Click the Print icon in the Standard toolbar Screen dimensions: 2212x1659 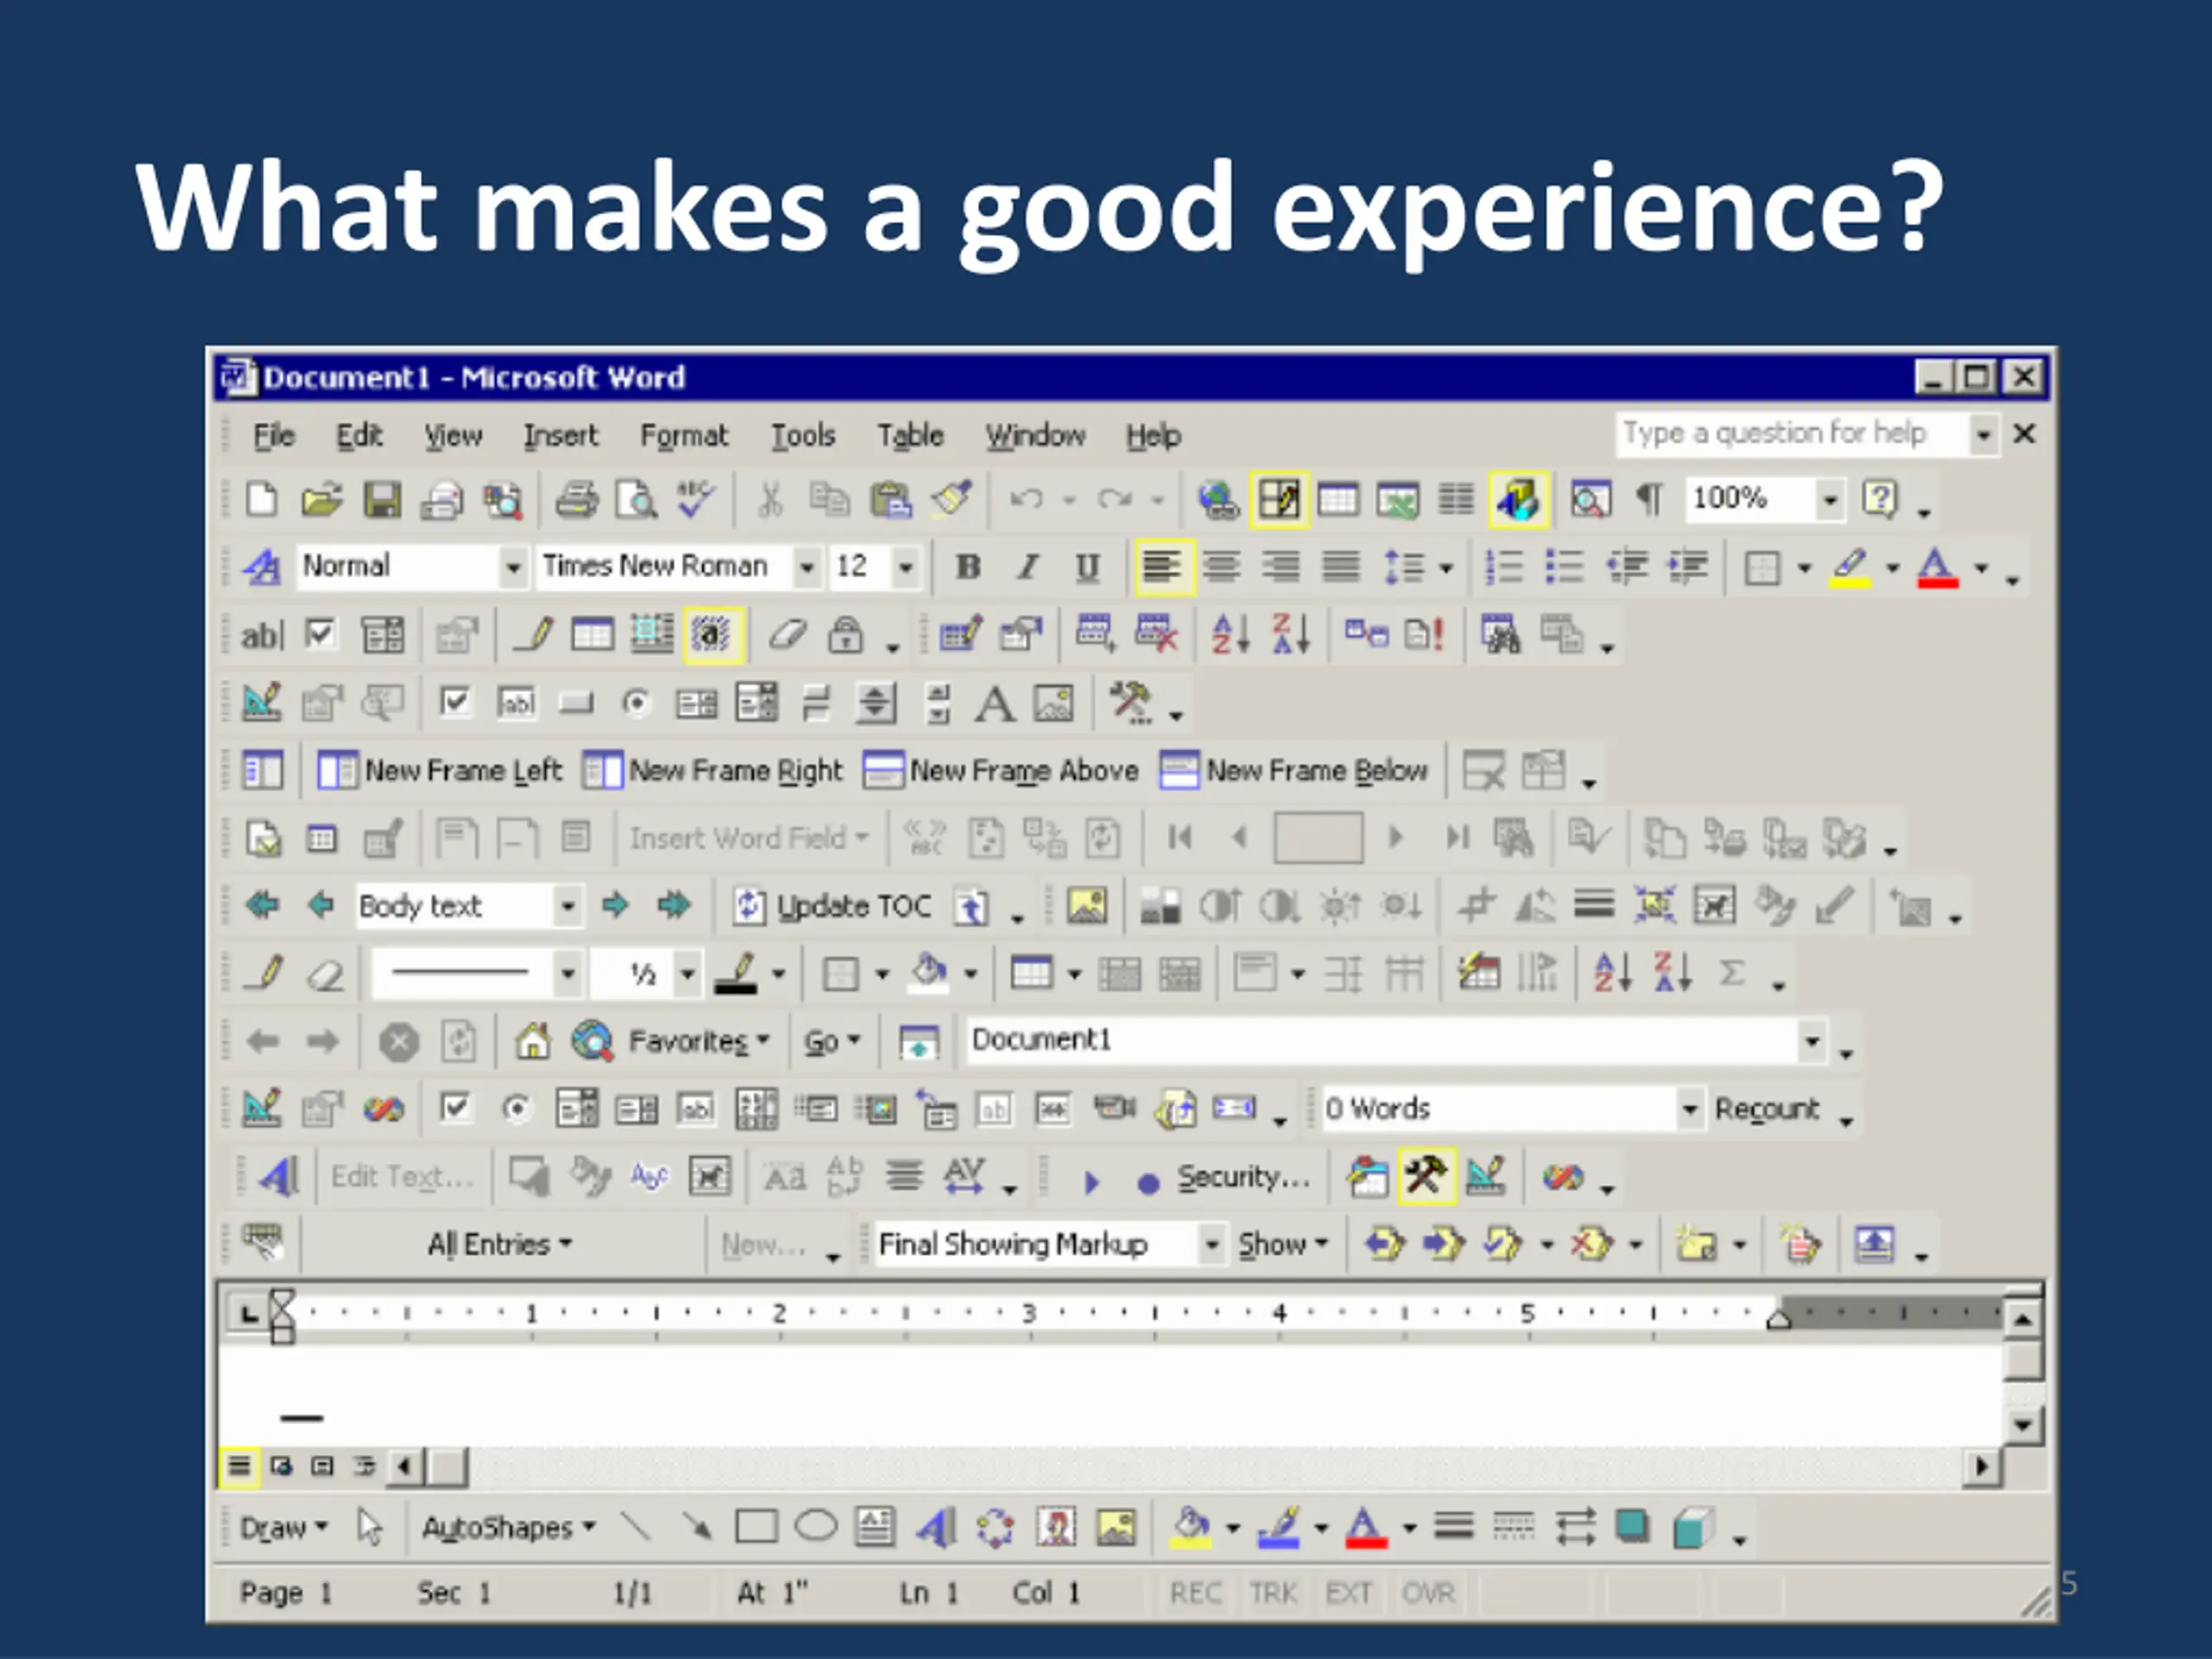tap(576, 500)
